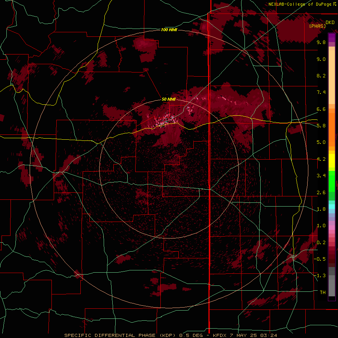Click the 1.8 value on the scale
Screen dimensions: 338x338
(x=321, y=209)
